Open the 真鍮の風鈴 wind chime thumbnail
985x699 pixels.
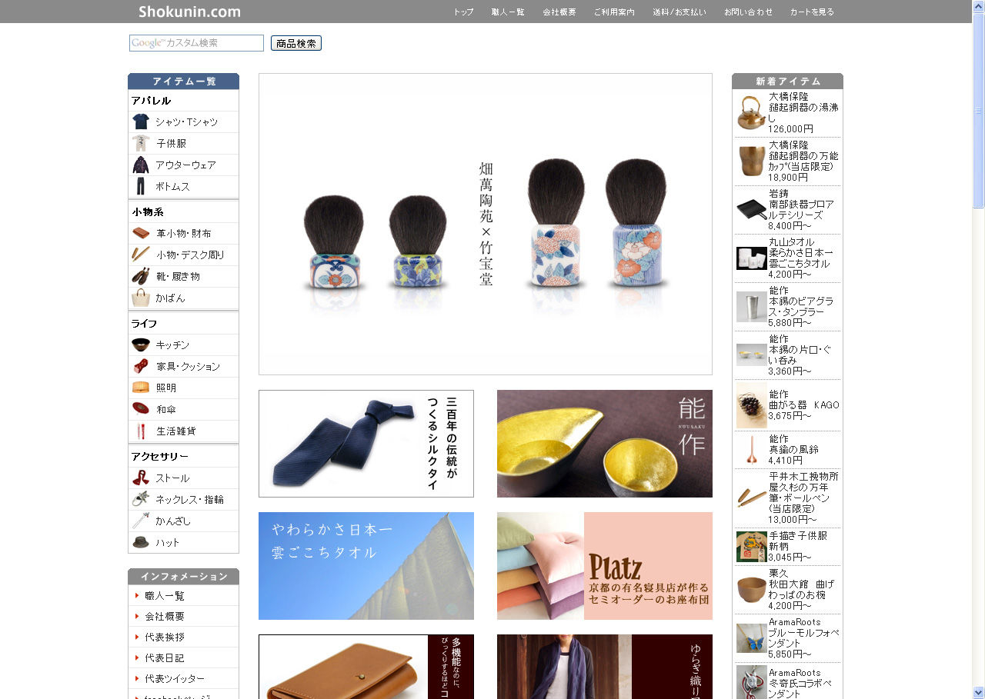[x=752, y=450]
